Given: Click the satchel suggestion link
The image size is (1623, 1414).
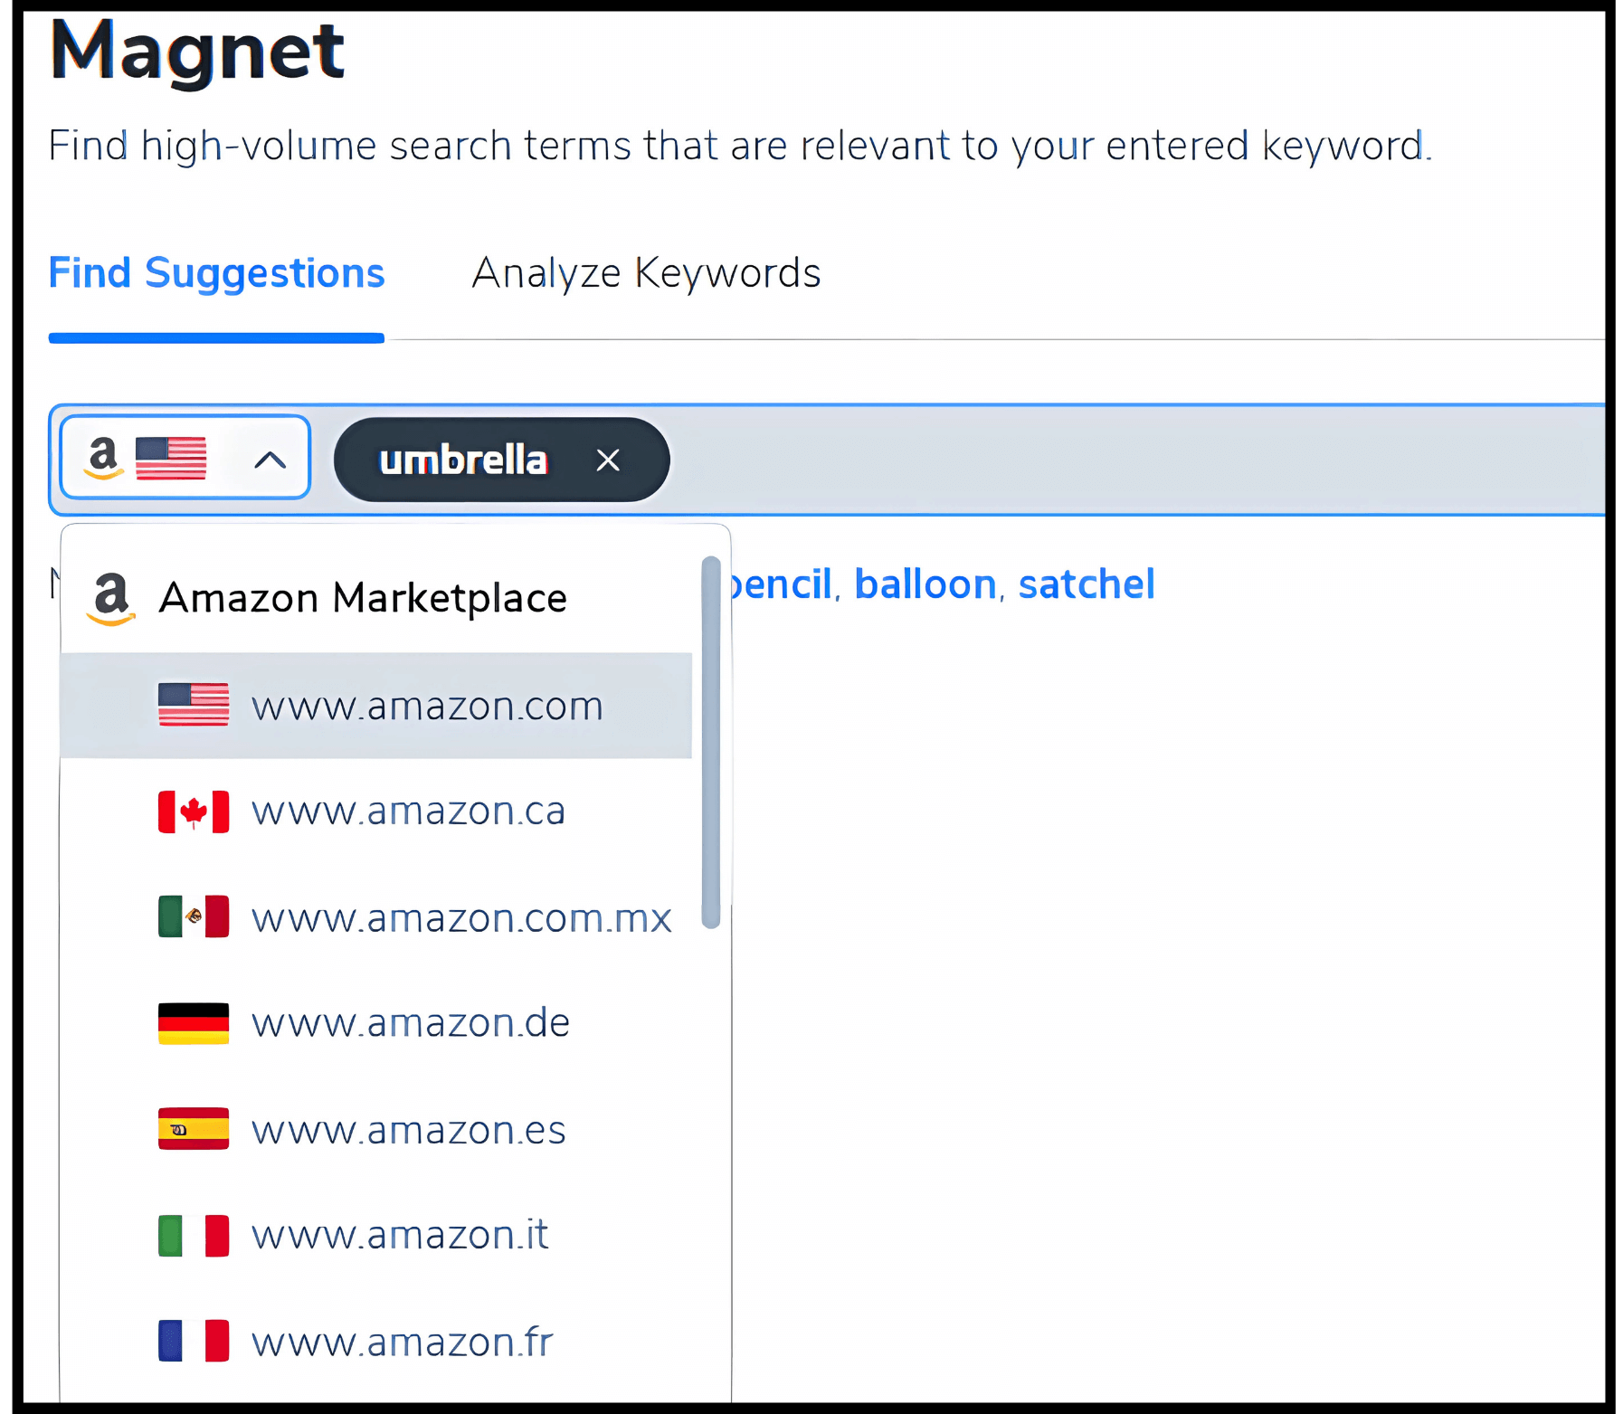Looking at the screenshot, I should tap(1086, 584).
